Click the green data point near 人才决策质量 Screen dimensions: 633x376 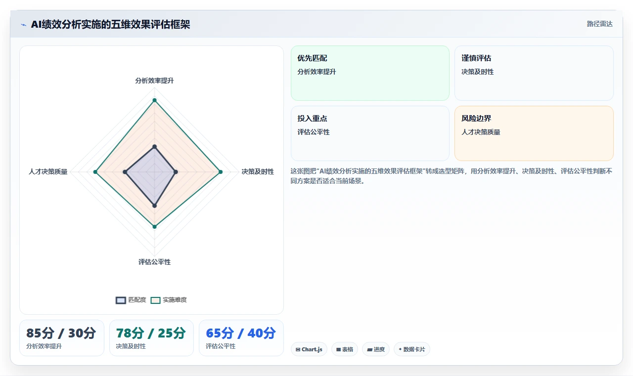pos(95,172)
